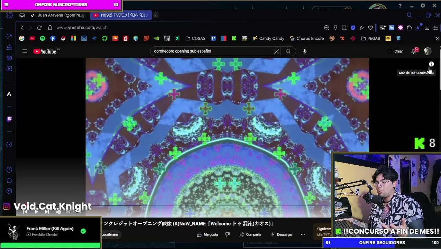The width and height of the screenshot is (441, 249).
Task: Open the more actions ellipsis menu
Action: coord(303,234)
